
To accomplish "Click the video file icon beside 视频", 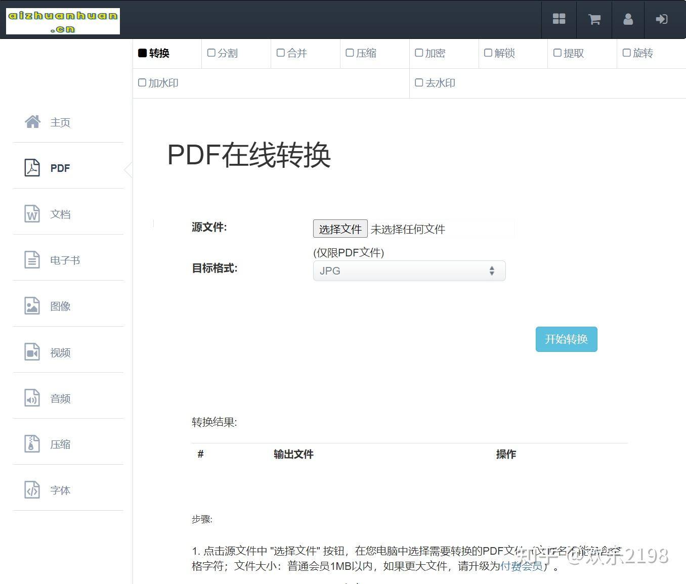I will [x=32, y=352].
